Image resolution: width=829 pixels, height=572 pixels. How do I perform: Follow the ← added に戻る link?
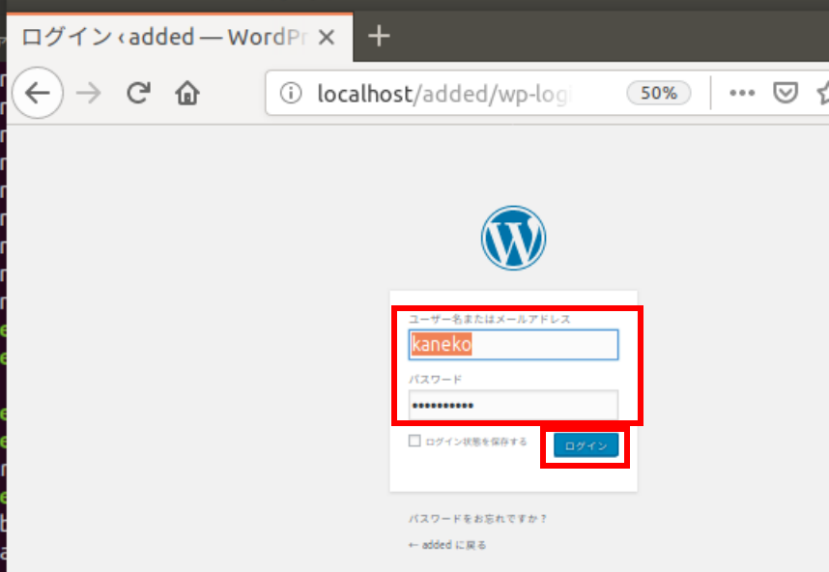[447, 545]
